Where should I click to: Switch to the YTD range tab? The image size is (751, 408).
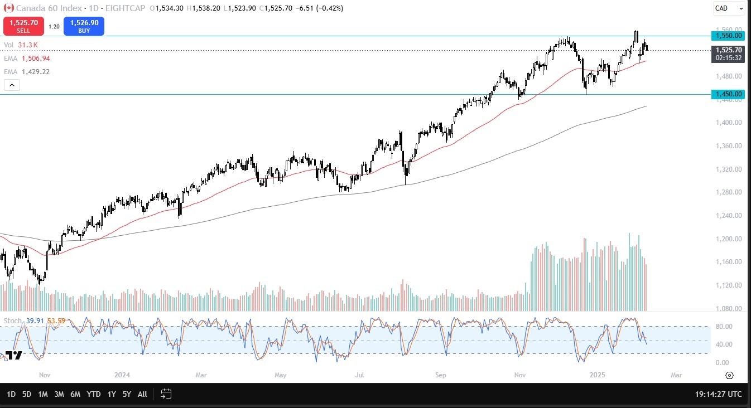click(x=93, y=394)
